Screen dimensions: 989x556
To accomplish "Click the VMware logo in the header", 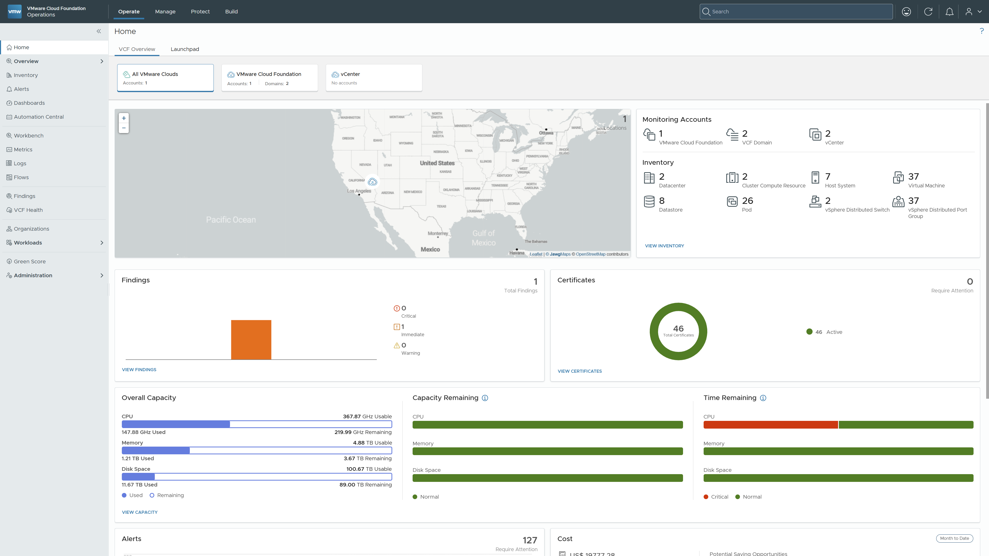I will click(x=15, y=12).
